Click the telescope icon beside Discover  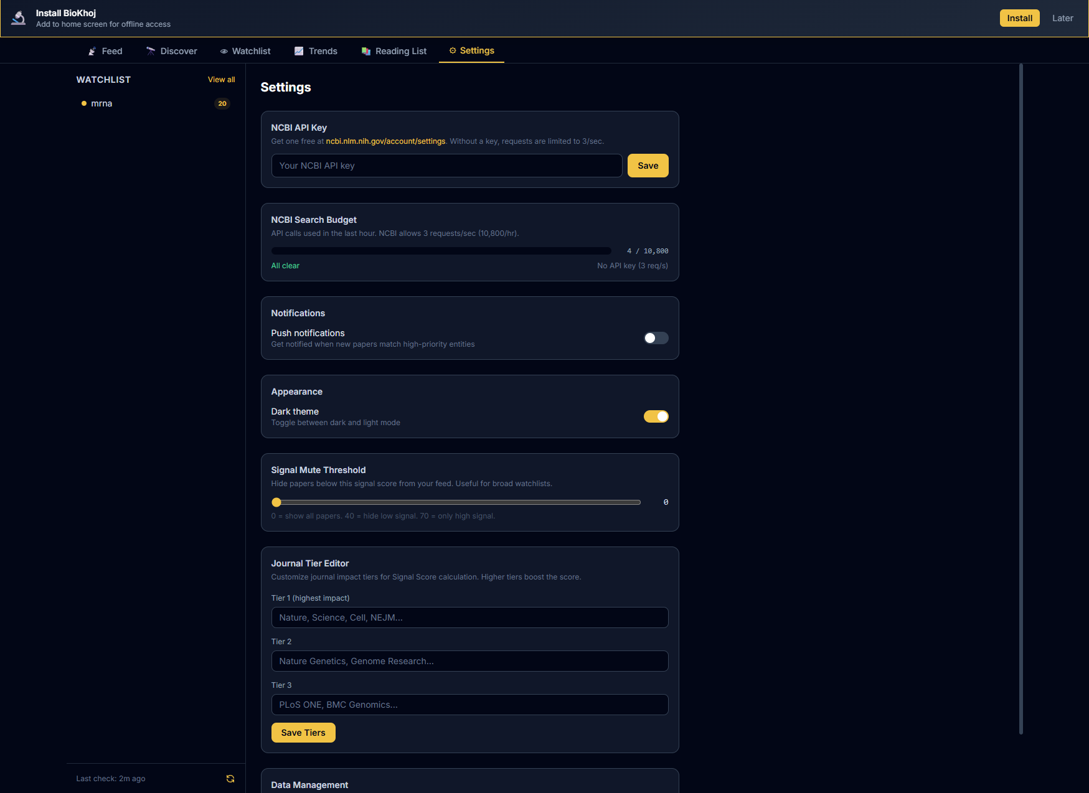150,51
